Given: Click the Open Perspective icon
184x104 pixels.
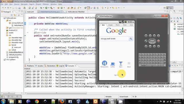Looking at the screenshot, I should pos(165,8).
